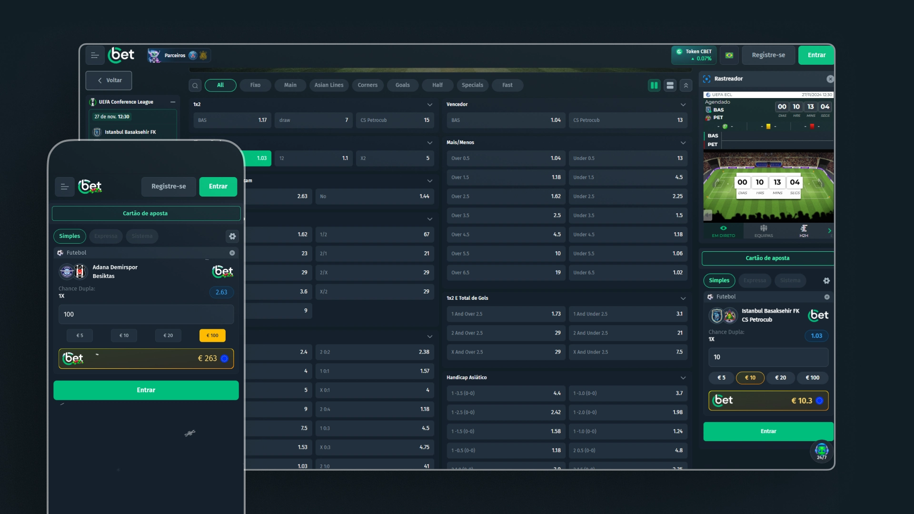Collapse the Handicap Asiático section
The image size is (914, 514).
[683, 378]
